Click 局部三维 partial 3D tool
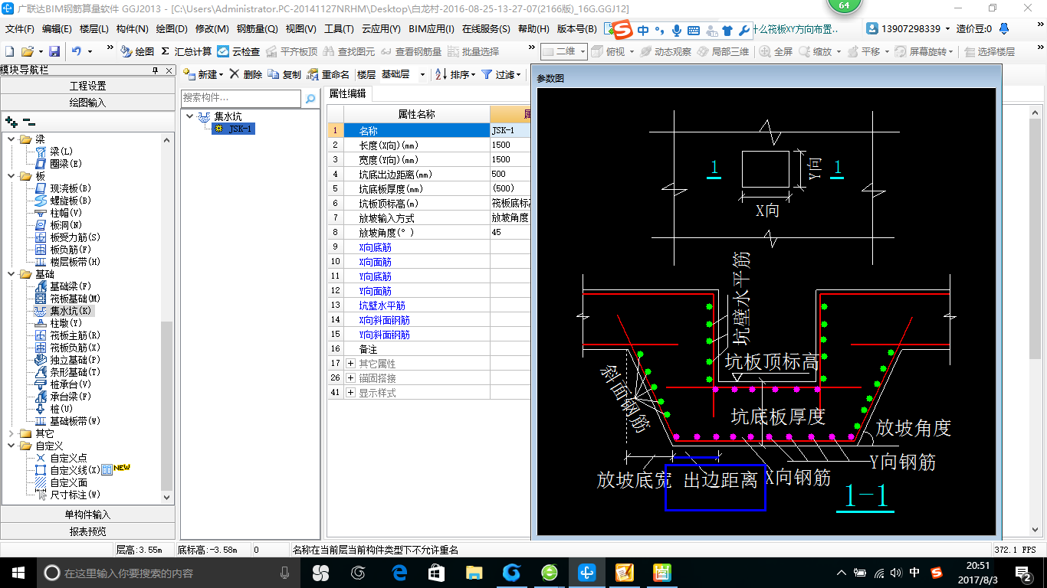The height and width of the screenshot is (588, 1047). (723, 51)
